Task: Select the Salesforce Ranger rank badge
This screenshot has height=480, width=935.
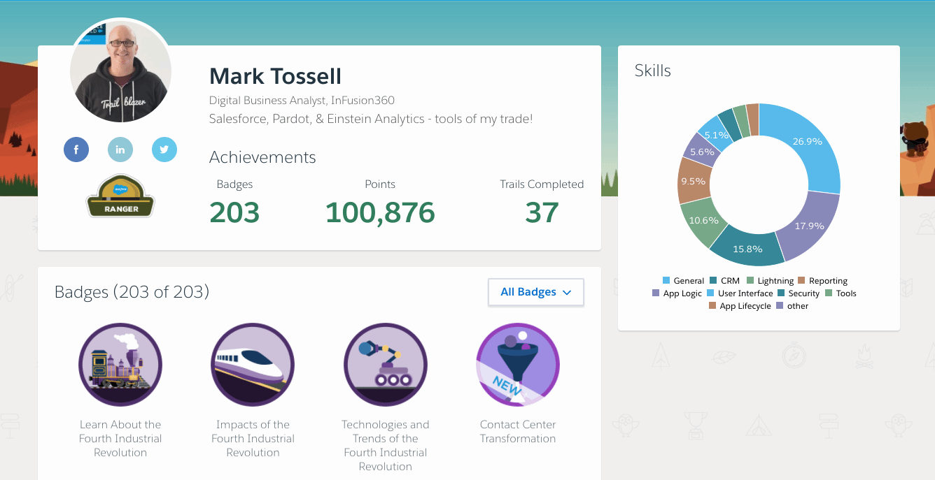Action: tap(120, 196)
